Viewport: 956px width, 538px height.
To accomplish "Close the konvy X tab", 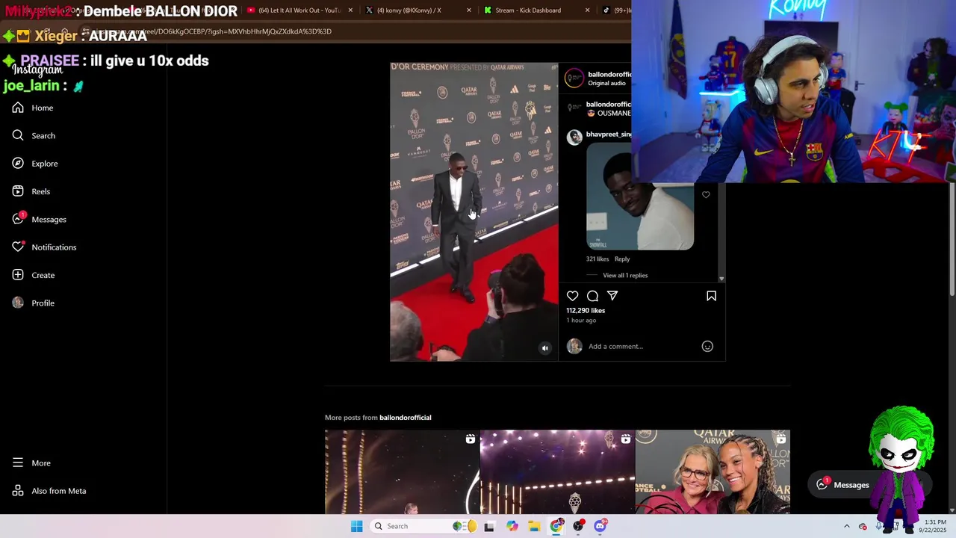I will pyautogui.click(x=469, y=10).
